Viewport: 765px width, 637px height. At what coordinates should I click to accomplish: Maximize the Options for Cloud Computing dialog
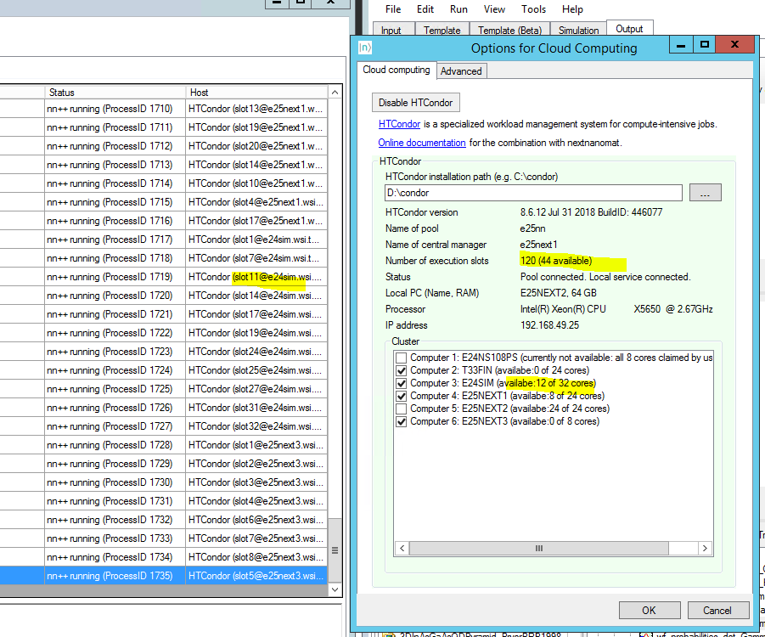(705, 45)
